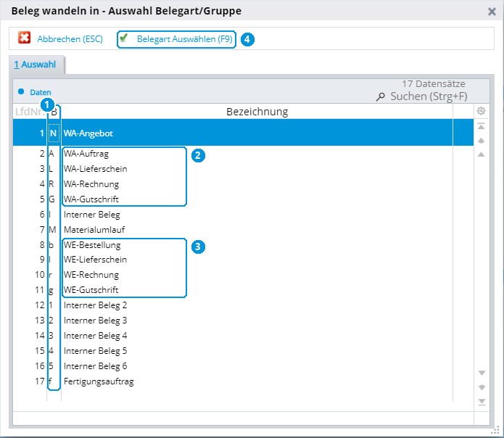
Task: Select the Interner Beleg row number 6
Action: (x=244, y=215)
